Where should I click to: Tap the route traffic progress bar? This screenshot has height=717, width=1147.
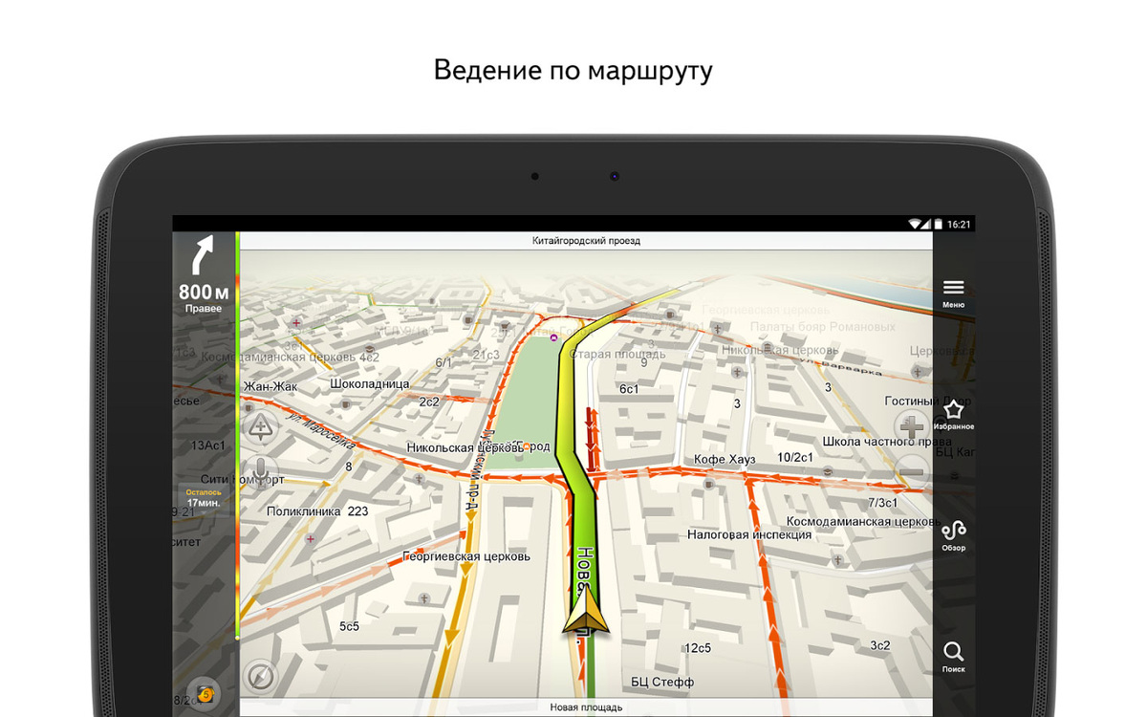[x=237, y=435]
